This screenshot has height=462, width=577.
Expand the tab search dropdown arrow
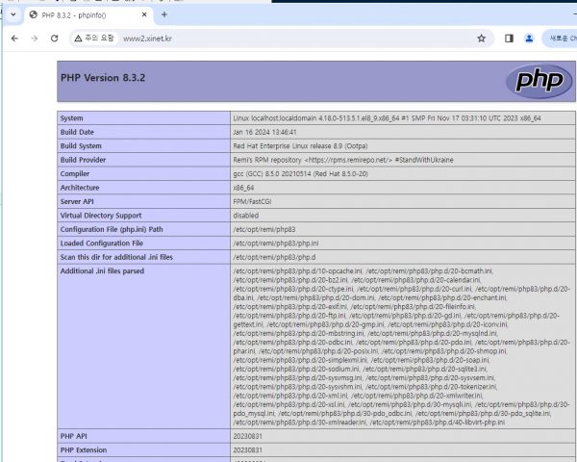10,14
